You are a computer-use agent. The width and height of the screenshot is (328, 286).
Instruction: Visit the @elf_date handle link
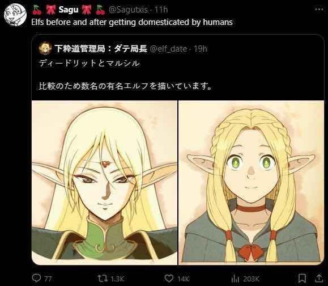point(168,49)
